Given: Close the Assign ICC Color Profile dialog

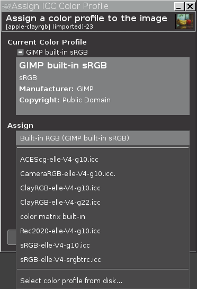Looking at the screenshot, I should click(190, 7).
